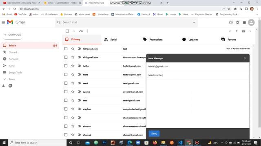Switch to Gmail Authentication Firebase browser tab
Image resolution: width=261 pixels, height=146 pixels.
(62, 3)
